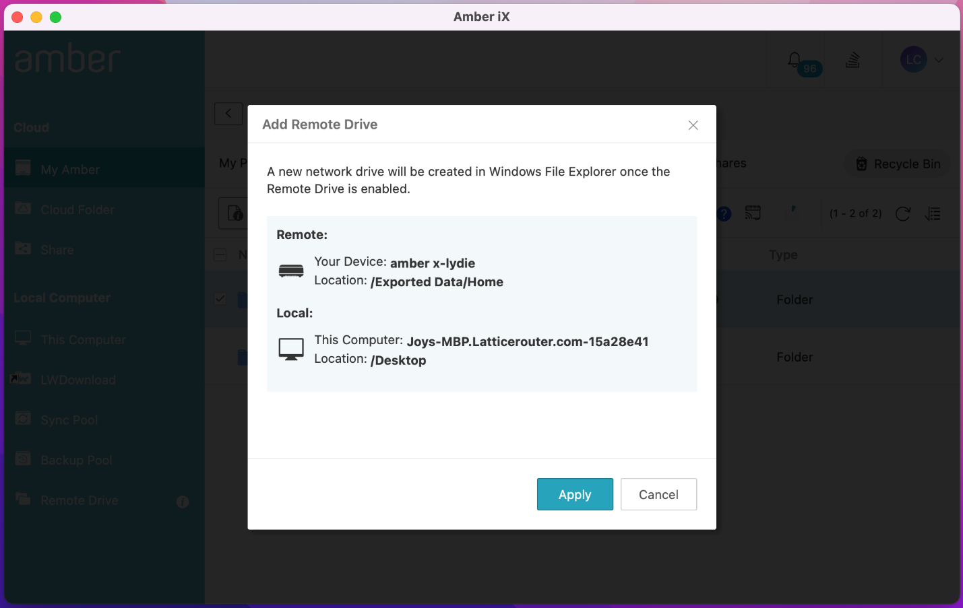Open Cloud Folder in sidebar

pyautogui.click(x=104, y=209)
